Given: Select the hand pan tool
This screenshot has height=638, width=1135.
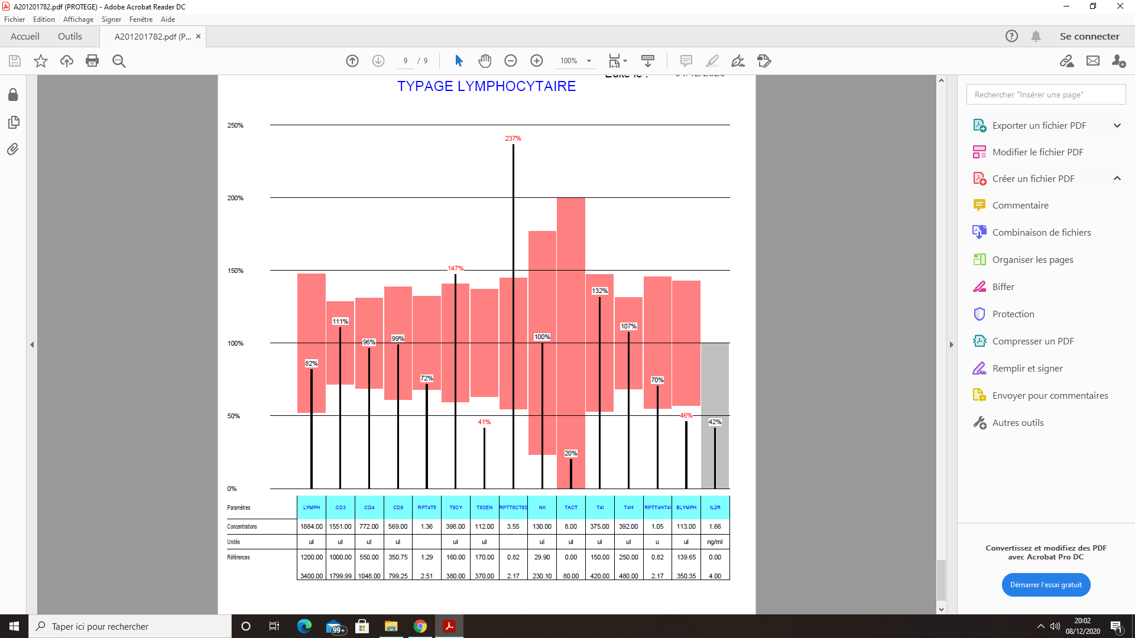Looking at the screenshot, I should [485, 61].
